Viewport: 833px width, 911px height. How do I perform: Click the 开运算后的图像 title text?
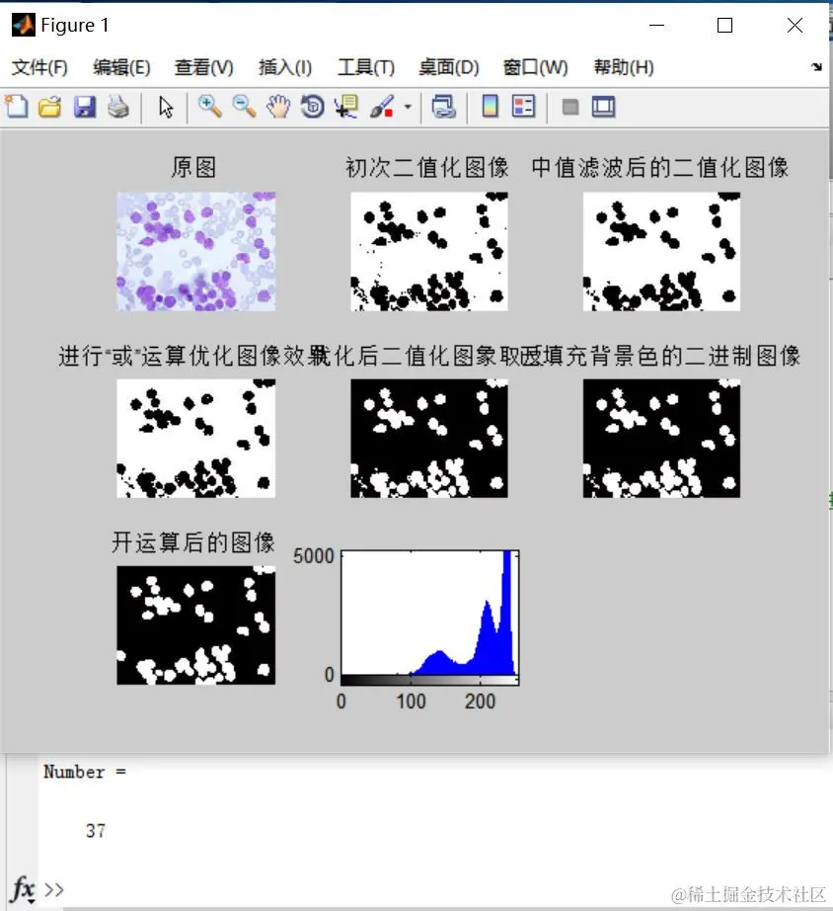193,542
